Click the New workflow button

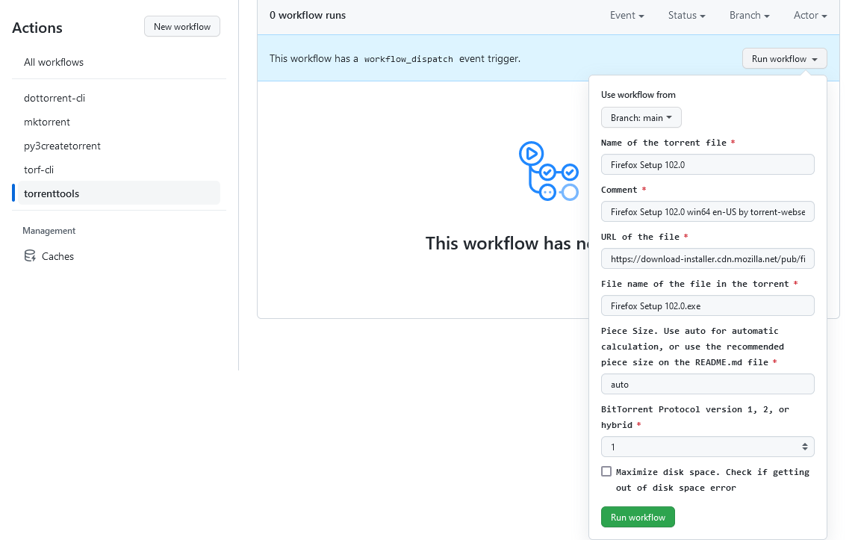click(x=182, y=26)
